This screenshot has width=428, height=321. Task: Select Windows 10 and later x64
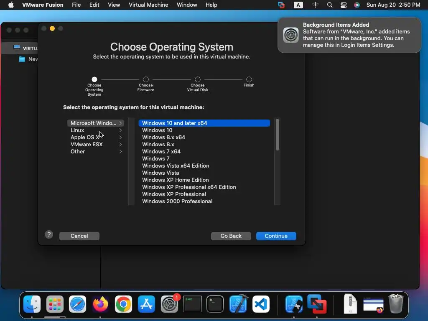pos(204,123)
